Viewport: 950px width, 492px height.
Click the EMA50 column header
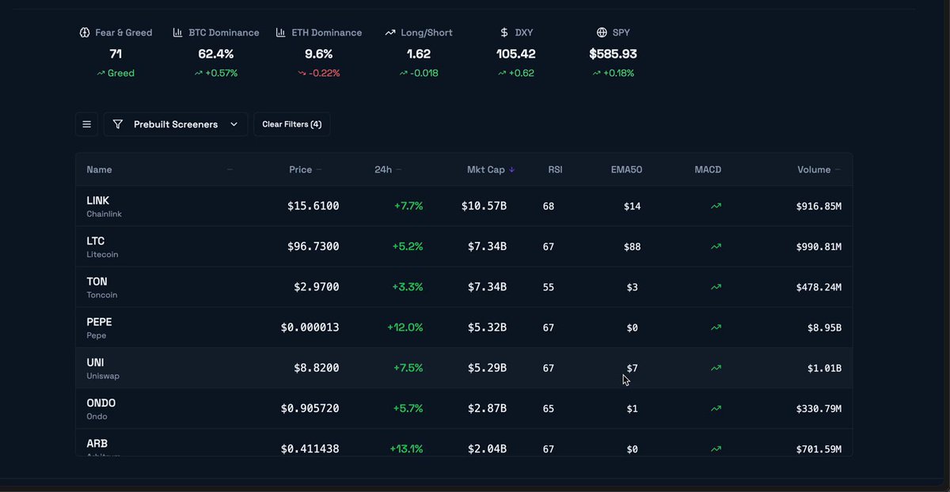pyautogui.click(x=626, y=169)
